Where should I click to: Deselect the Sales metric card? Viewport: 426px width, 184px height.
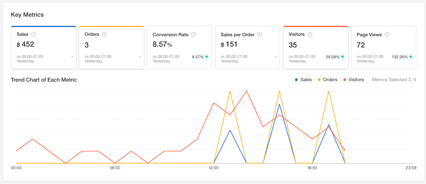click(x=43, y=47)
